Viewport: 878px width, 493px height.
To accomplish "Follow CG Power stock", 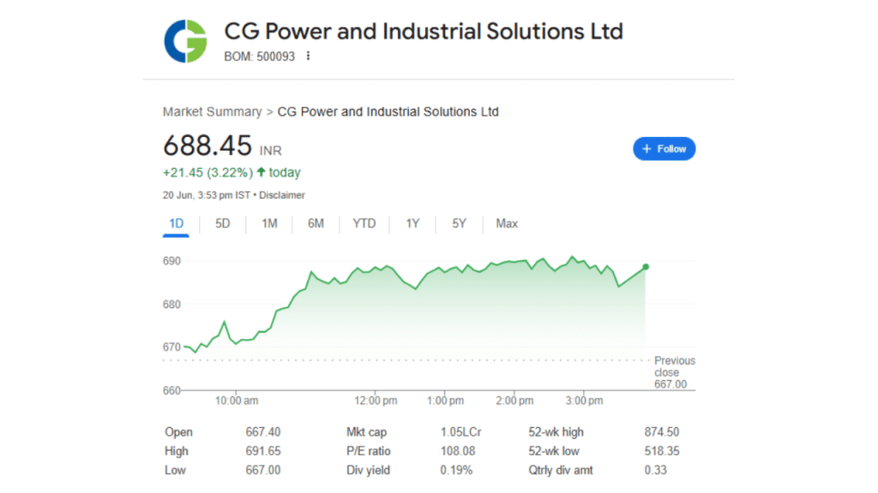I will [665, 149].
